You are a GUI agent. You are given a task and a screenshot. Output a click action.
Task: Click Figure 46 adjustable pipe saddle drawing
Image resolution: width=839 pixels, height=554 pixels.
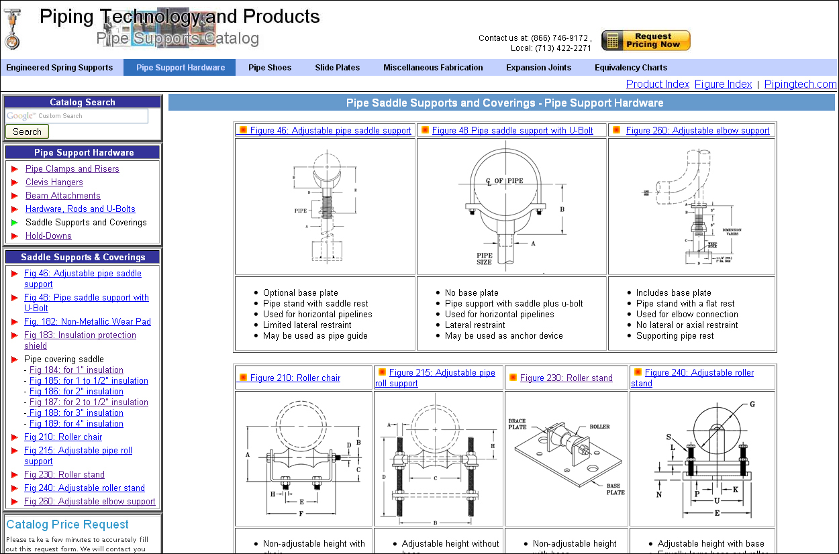(325, 207)
